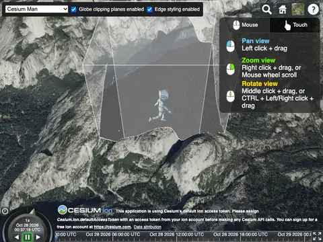Click the Pan view mouse icon
This screenshot has height=242, width=323.
click(230, 46)
